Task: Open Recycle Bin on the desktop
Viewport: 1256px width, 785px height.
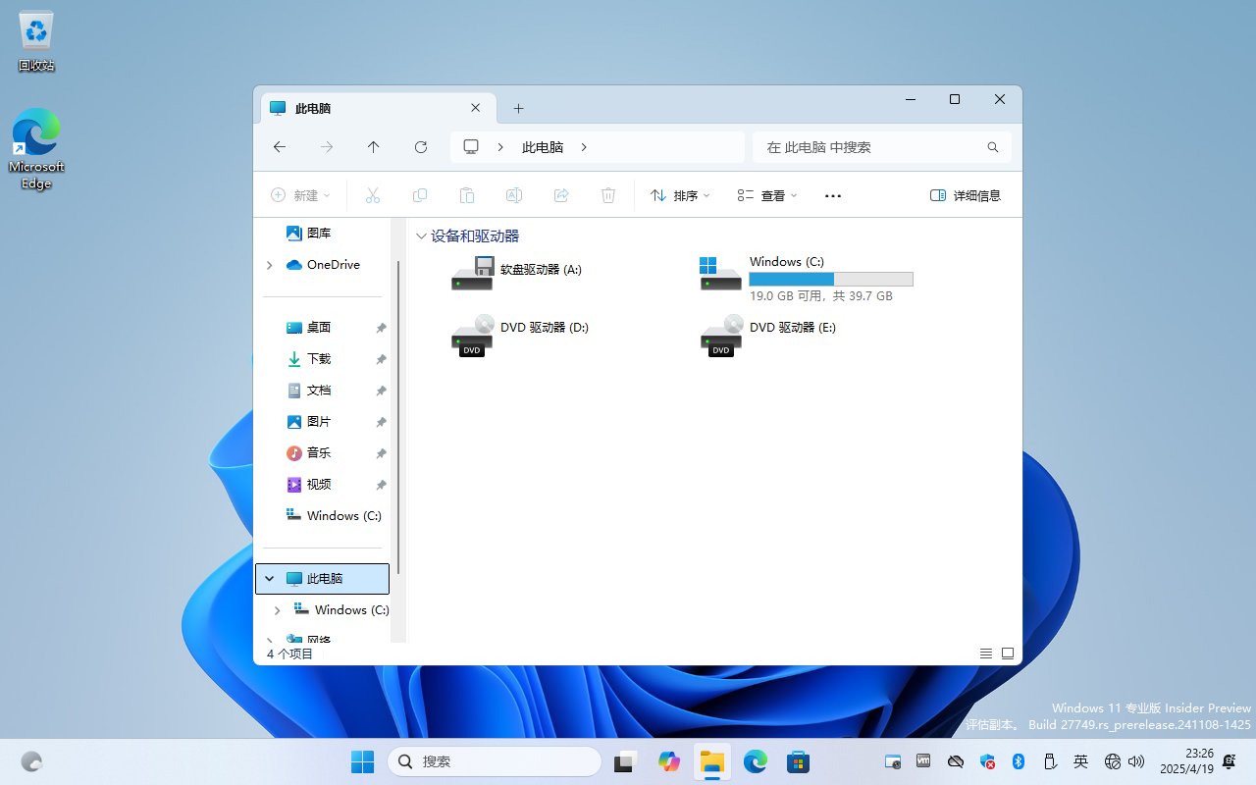Action: tap(36, 41)
